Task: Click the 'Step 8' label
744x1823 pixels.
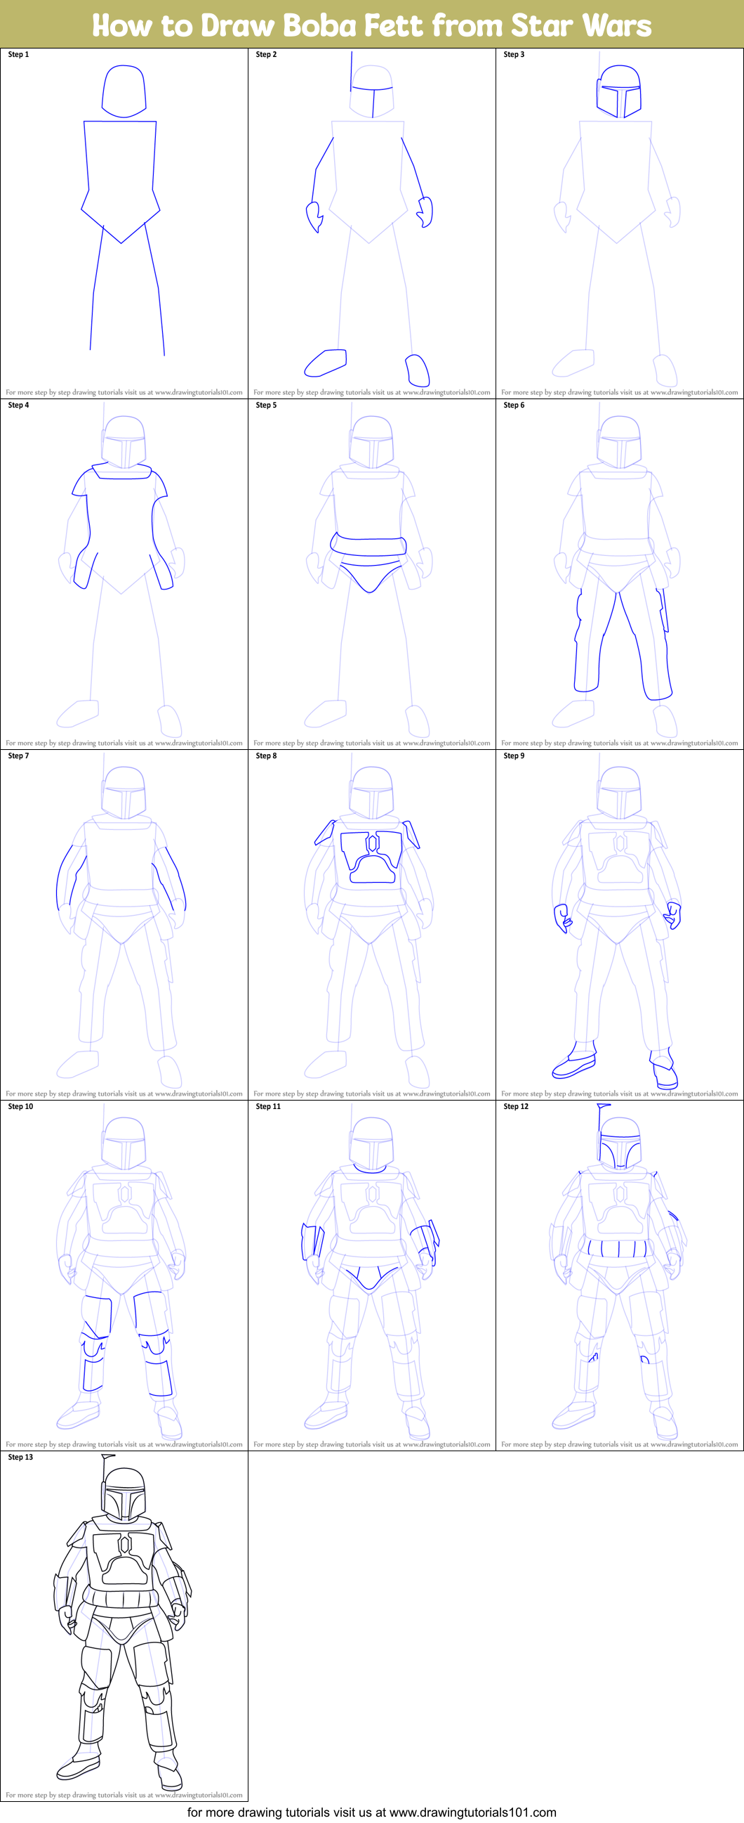Action: [267, 755]
